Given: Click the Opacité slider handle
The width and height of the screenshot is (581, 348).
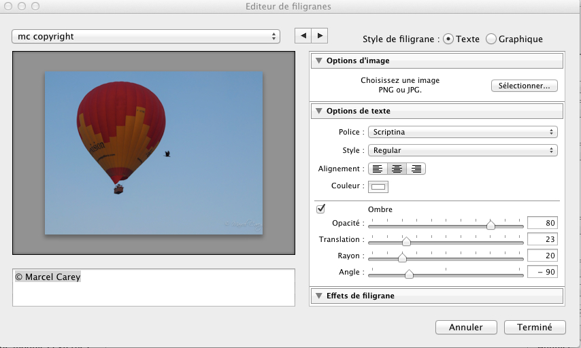Looking at the screenshot, I should (491, 224).
